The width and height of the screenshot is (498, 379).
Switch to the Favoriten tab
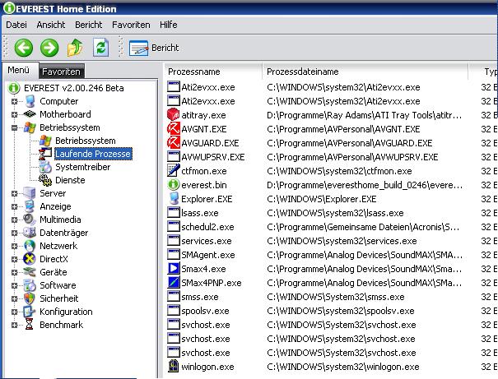(61, 72)
